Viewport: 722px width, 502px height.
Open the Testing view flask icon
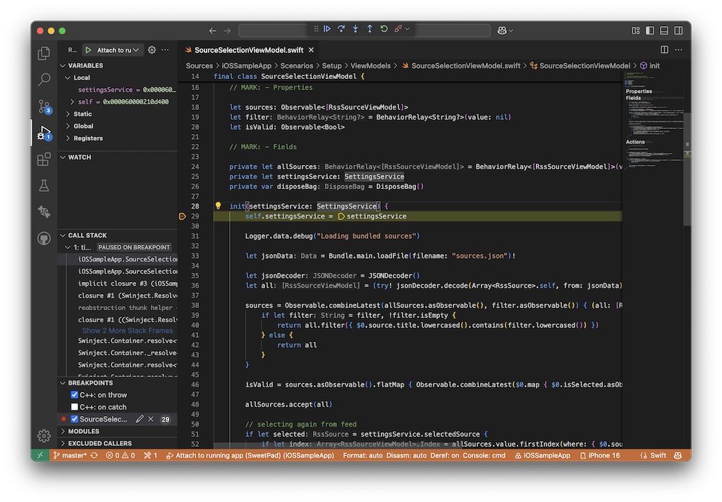44,185
